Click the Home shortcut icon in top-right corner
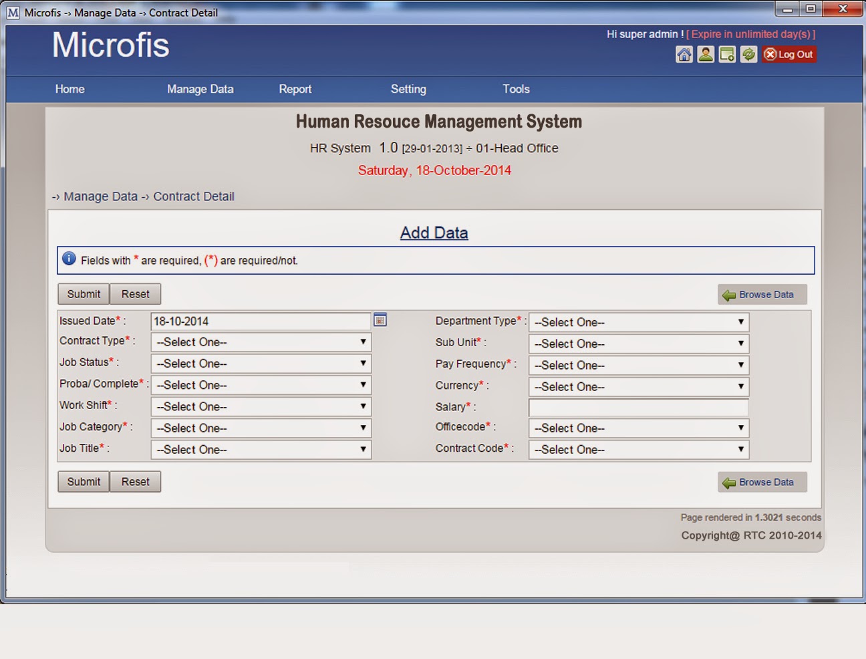 [x=684, y=54]
